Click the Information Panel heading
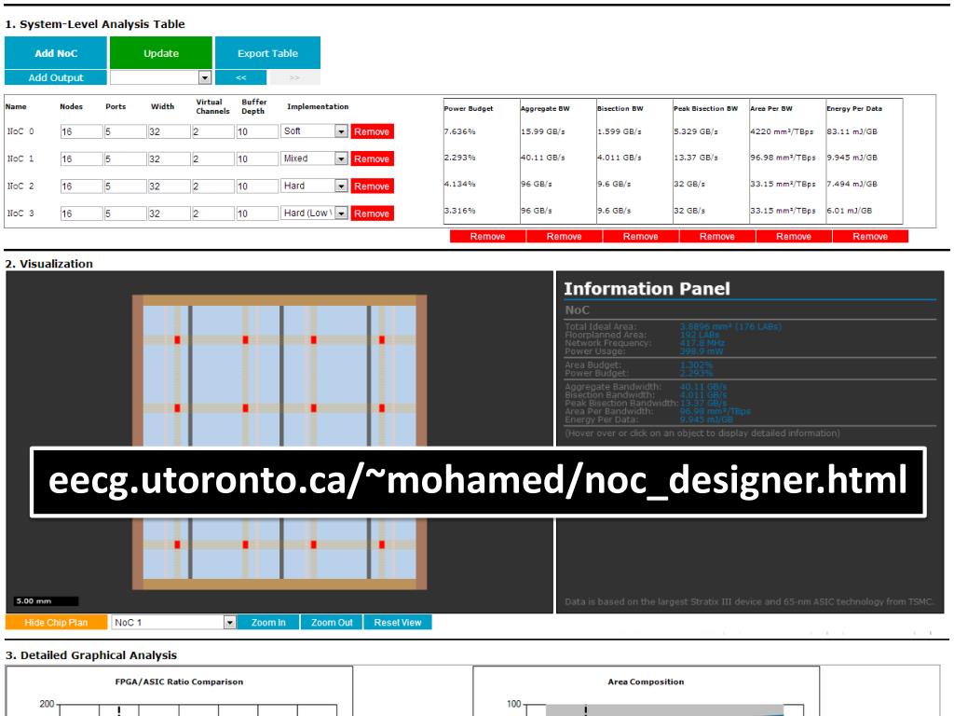This screenshot has width=954, height=716. tap(647, 289)
